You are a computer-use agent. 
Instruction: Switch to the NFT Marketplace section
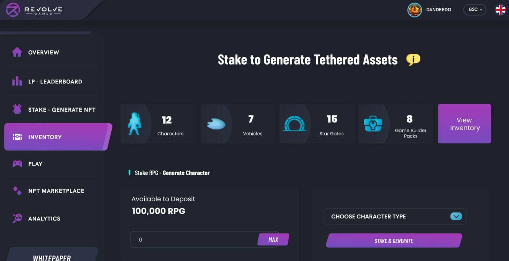coord(56,191)
